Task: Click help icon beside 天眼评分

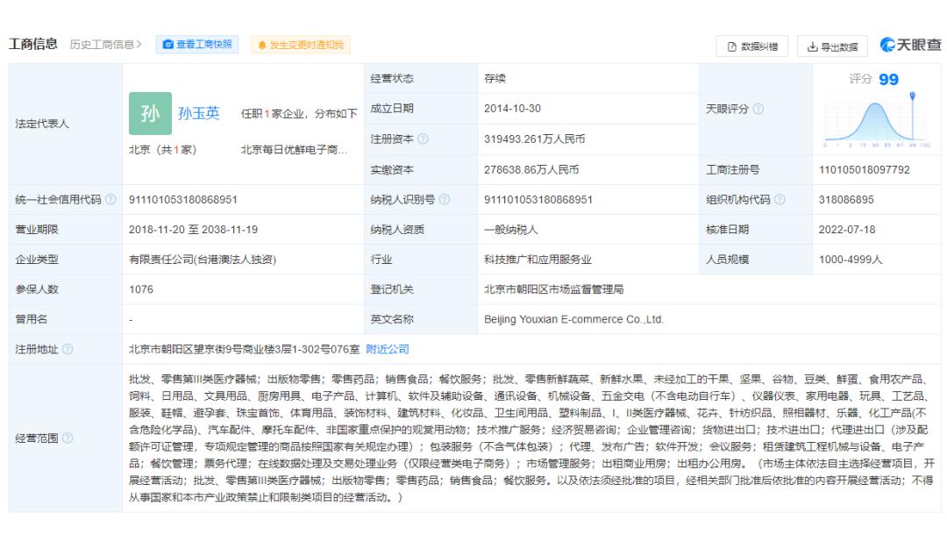Action: (758, 109)
